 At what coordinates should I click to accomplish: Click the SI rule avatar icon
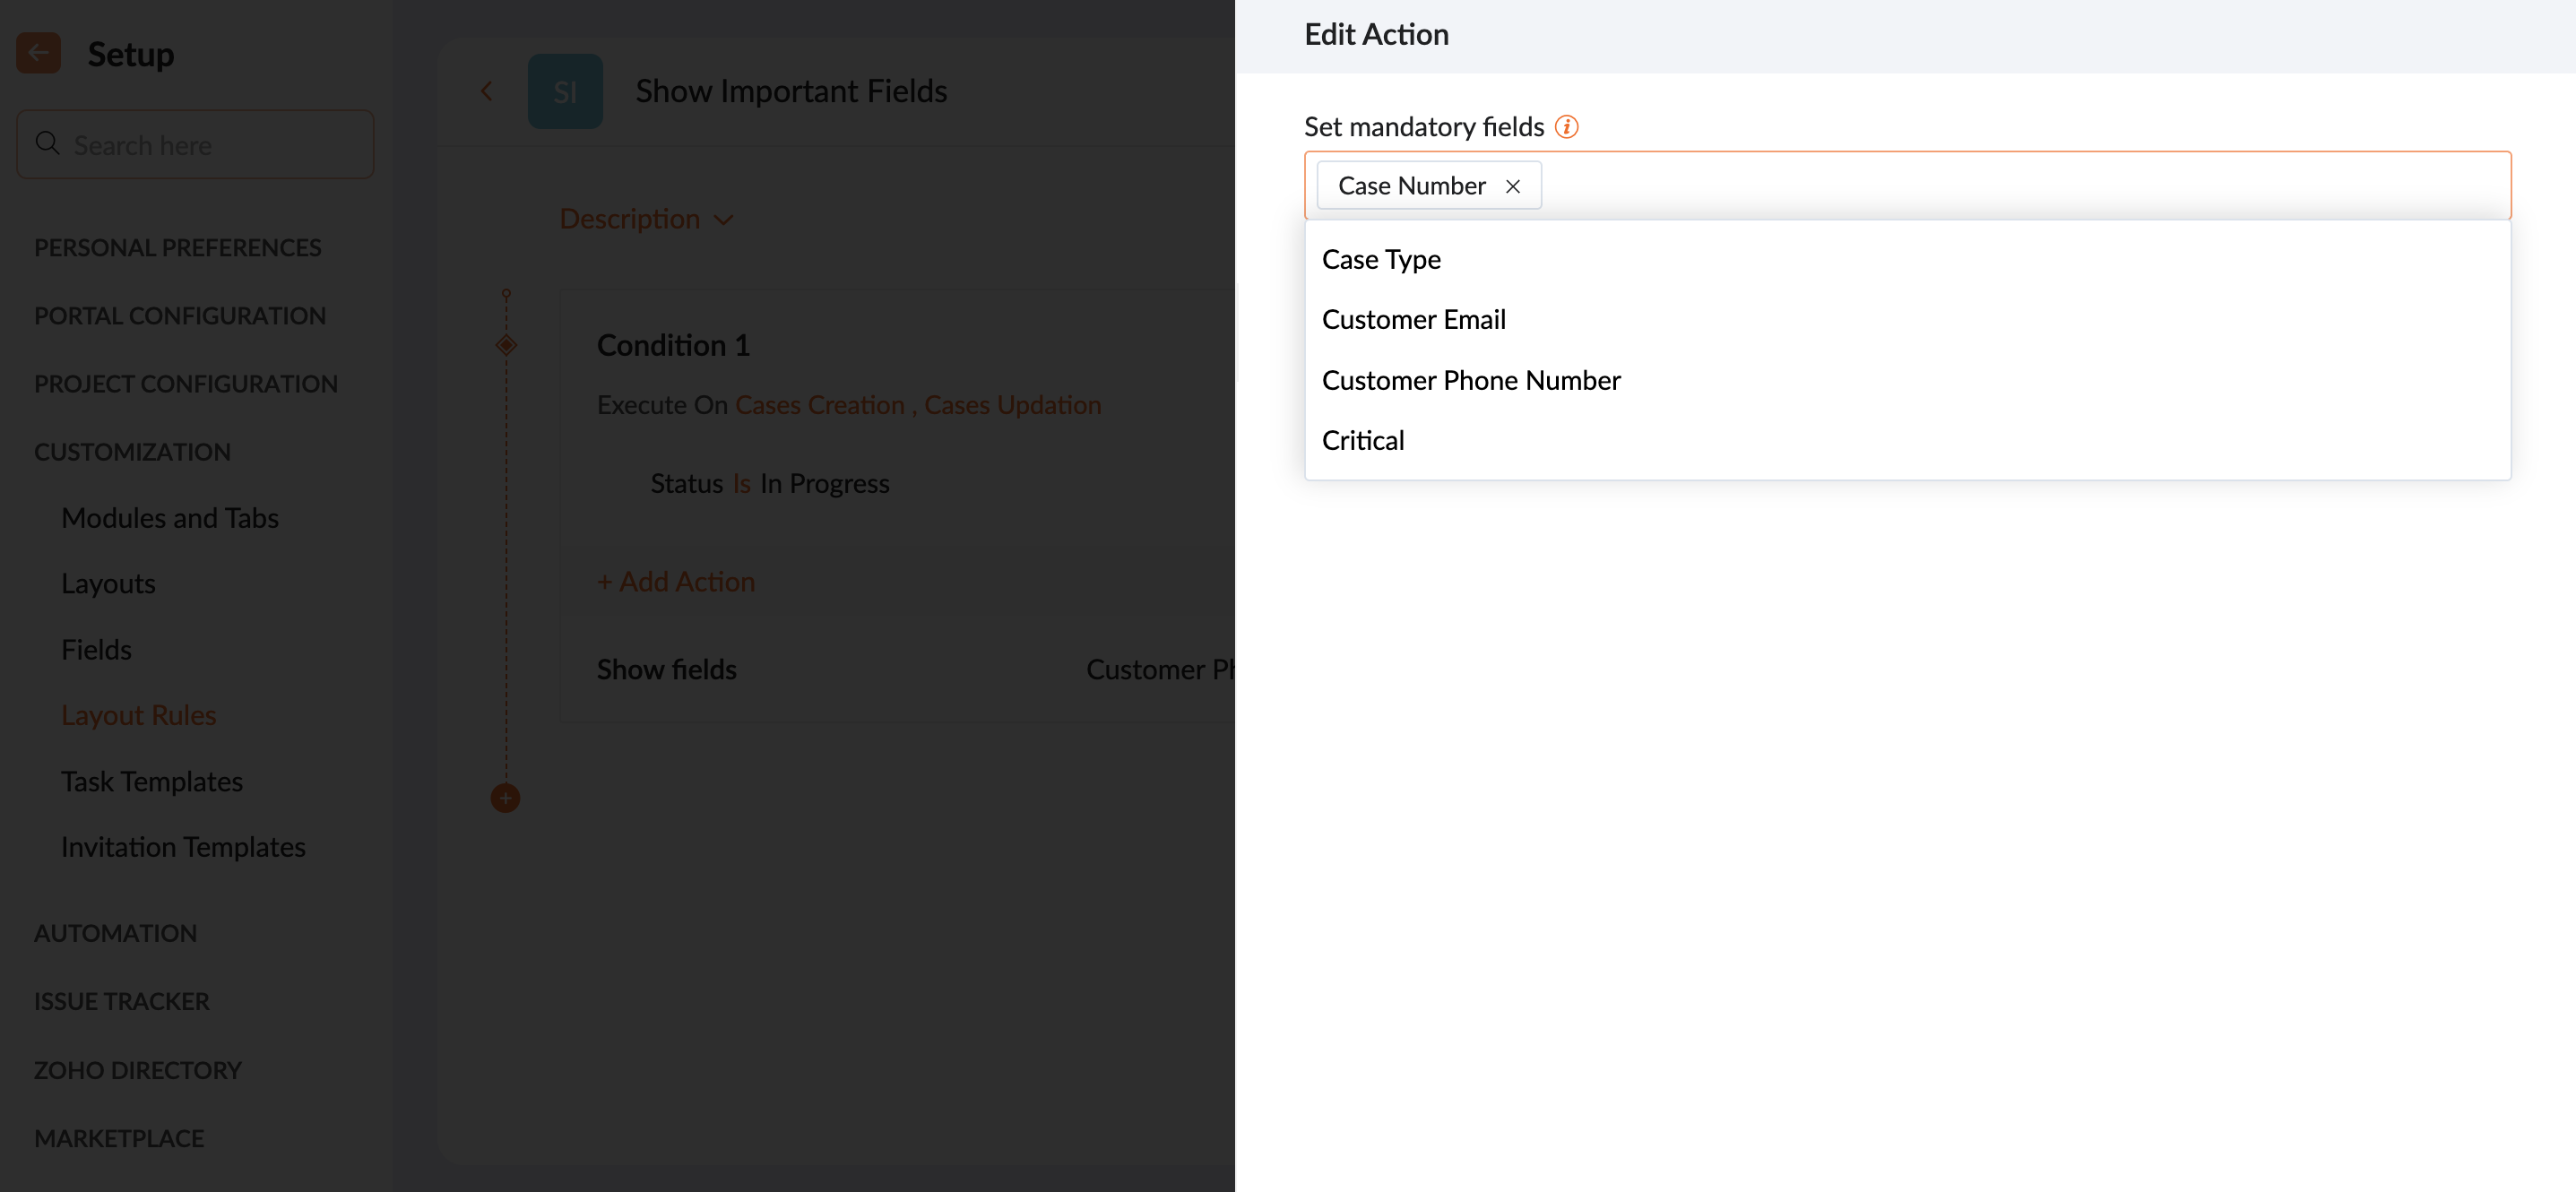pyautogui.click(x=565, y=91)
